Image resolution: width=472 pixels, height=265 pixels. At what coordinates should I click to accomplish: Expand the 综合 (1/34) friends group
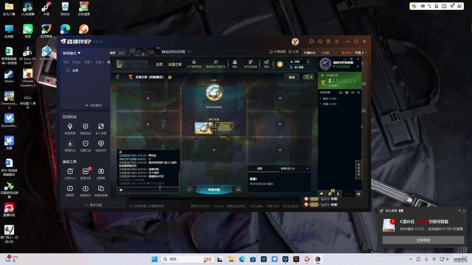(x=320, y=99)
